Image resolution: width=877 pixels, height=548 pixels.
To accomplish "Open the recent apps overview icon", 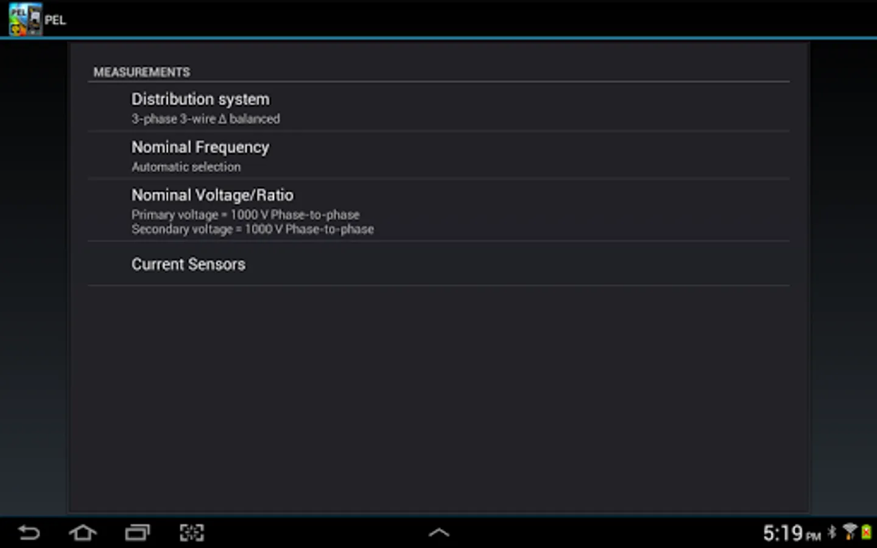I will [x=138, y=533].
